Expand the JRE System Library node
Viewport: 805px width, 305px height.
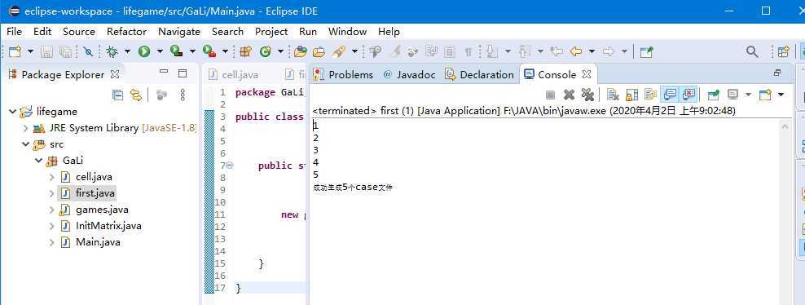25,128
